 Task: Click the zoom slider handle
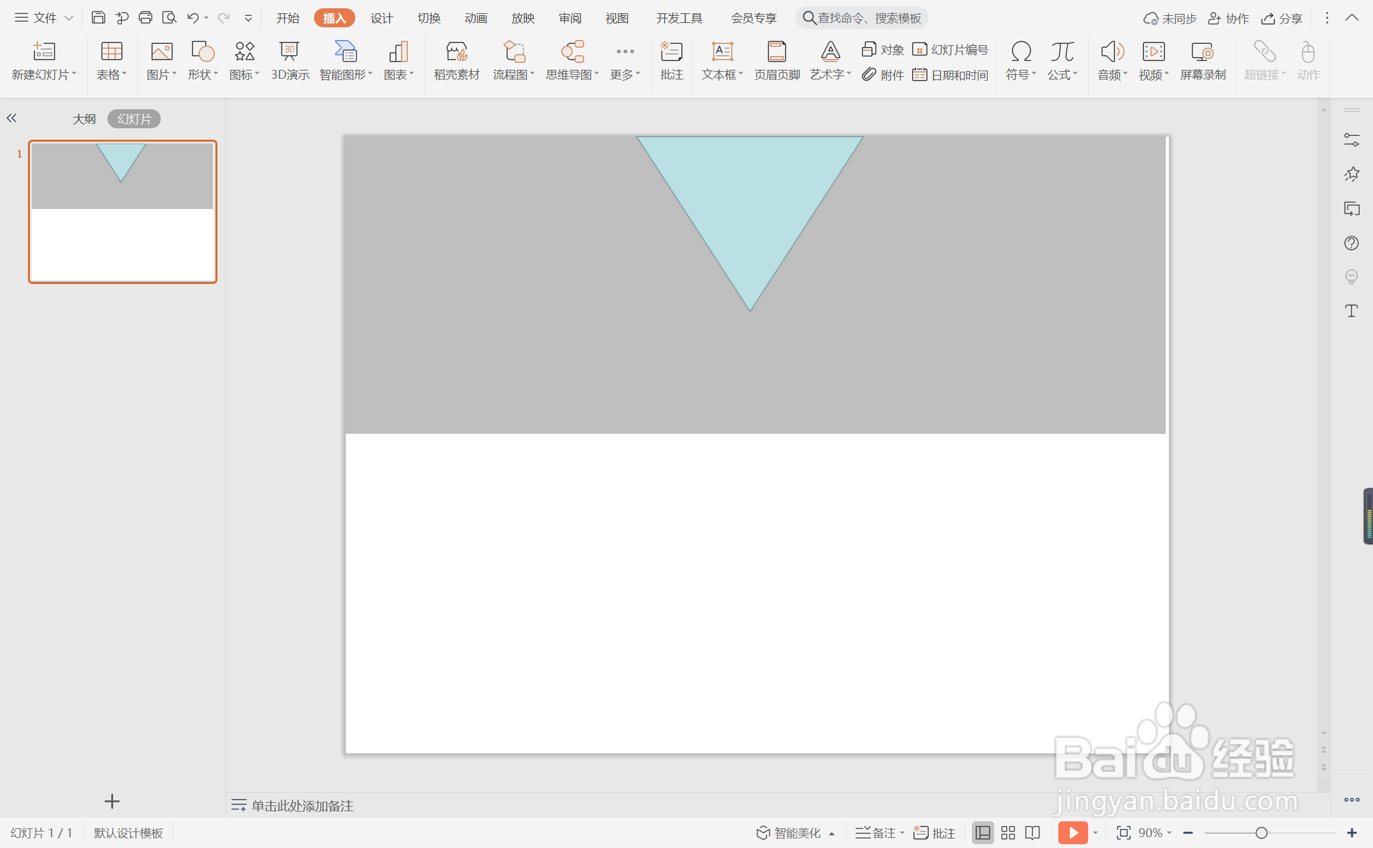[1262, 833]
